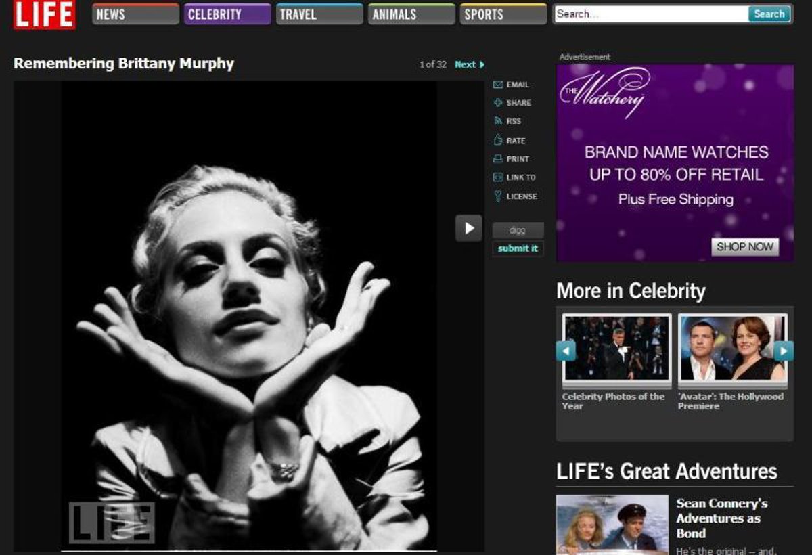Click the Digg submit it button

coord(518,248)
